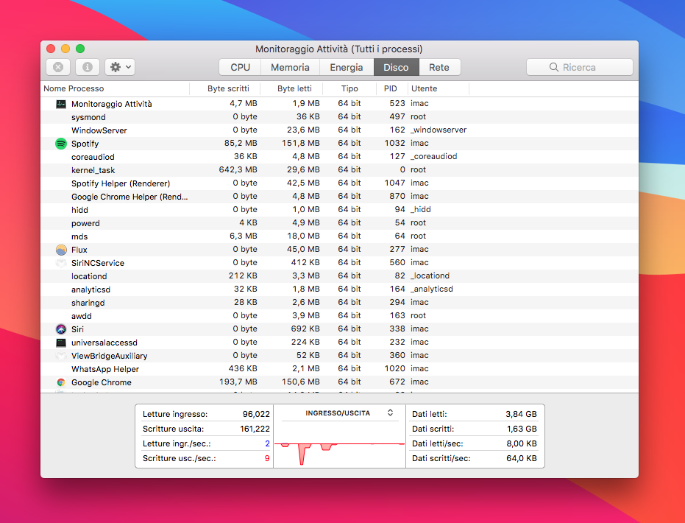Click the Dati letti/sec 8,00 KB value
This screenshot has height=523, width=685.
[522, 444]
